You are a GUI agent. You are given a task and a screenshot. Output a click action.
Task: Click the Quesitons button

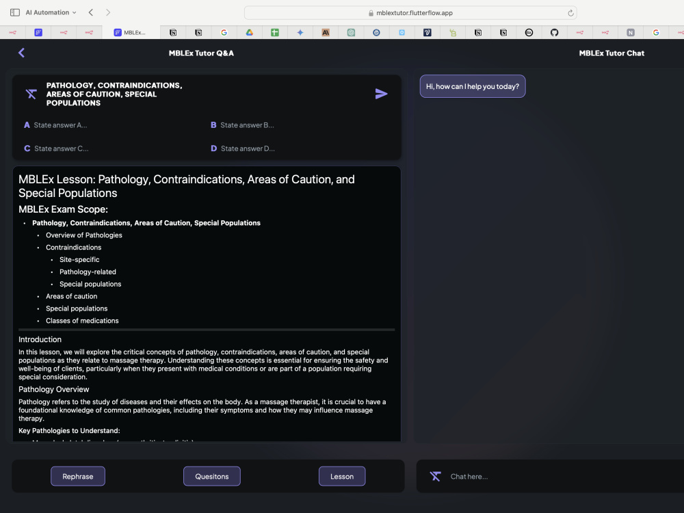pos(211,476)
